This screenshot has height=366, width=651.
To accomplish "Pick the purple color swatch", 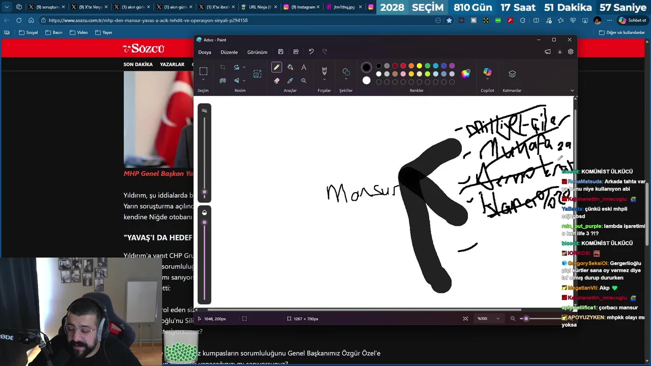I will [452, 66].
